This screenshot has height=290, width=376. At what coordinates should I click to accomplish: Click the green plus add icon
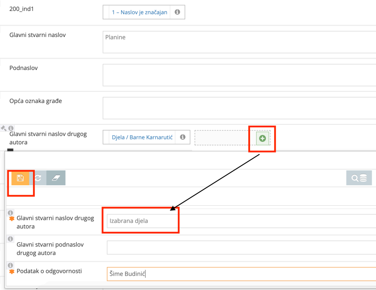(263, 138)
